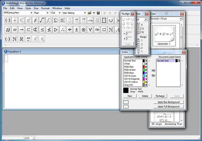Click the less-than-or-equal symbol icon

tap(42, 30)
